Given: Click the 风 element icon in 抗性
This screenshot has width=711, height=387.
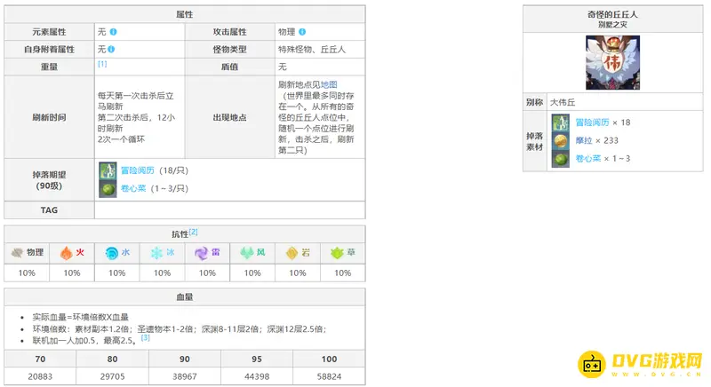Looking at the screenshot, I should (247, 252).
